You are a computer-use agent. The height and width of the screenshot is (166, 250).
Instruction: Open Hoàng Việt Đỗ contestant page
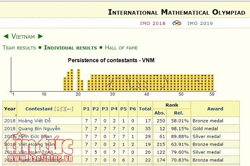click(34, 121)
